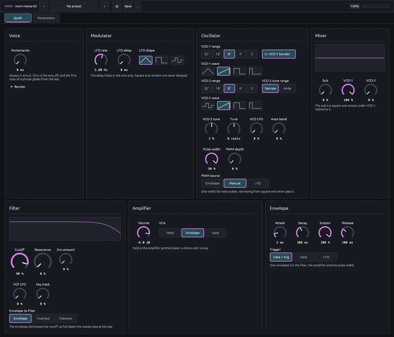Open the No preset selector

[x=74, y=6]
